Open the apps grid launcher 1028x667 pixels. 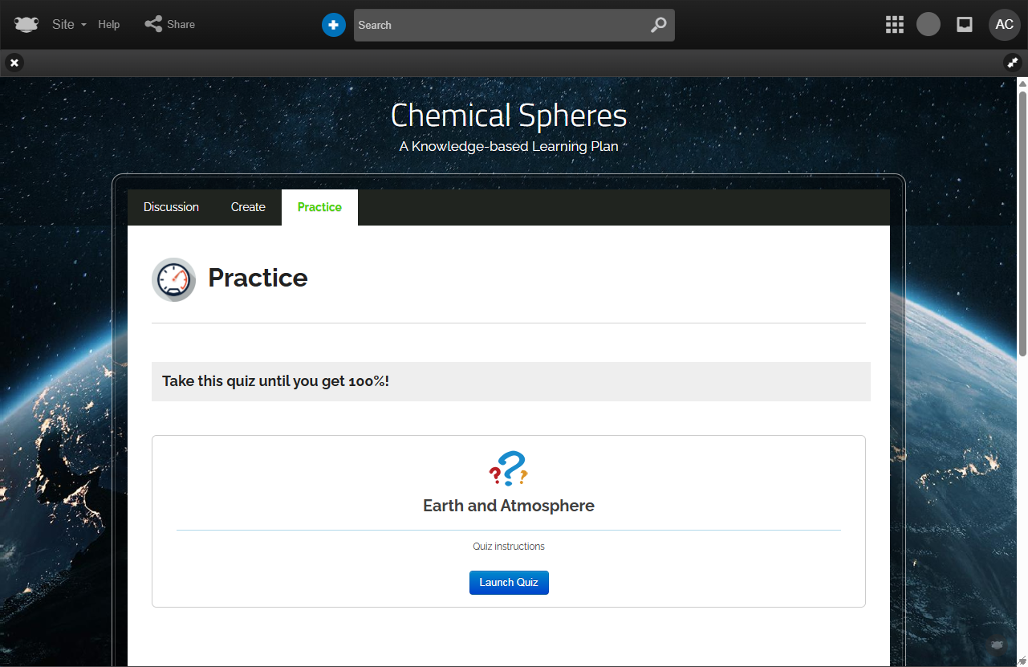point(894,25)
